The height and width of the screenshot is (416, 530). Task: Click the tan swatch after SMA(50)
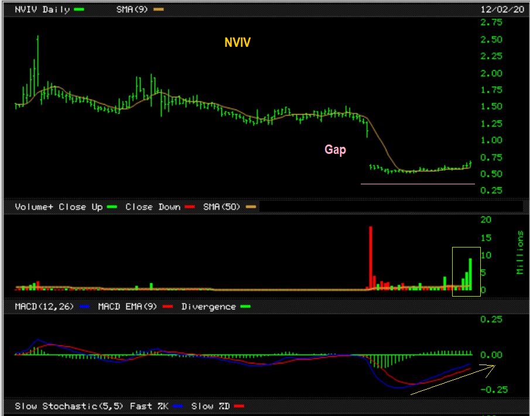tap(251, 207)
